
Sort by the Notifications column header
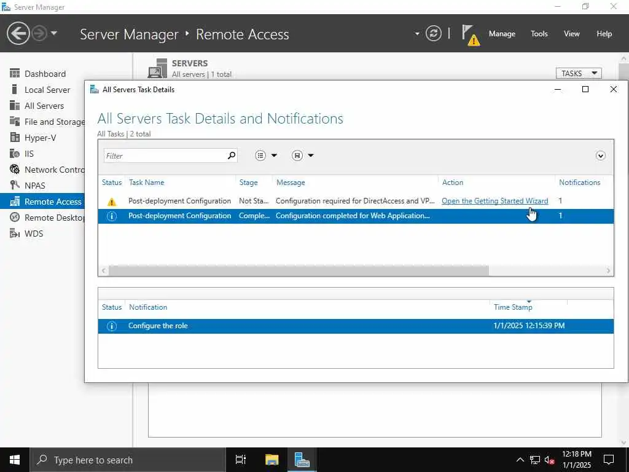pos(580,182)
